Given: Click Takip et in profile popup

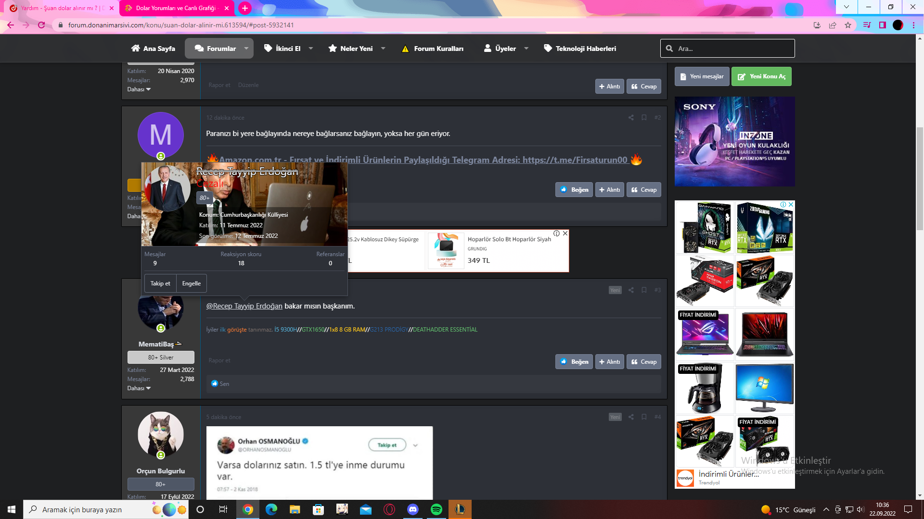Looking at the screenshot, I should click(160, 284).
